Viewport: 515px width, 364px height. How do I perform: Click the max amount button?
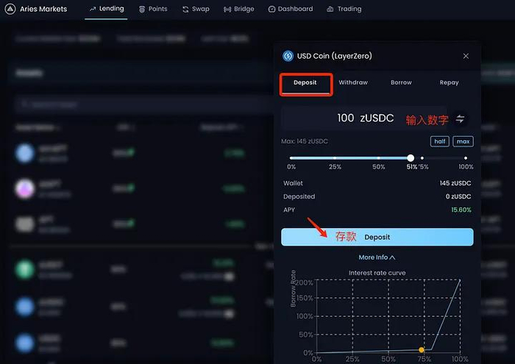tap(464, 141)
